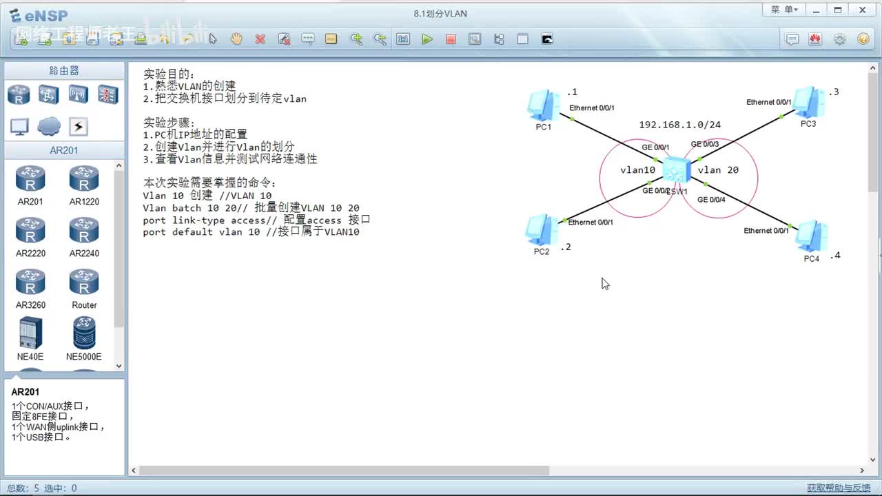
Task: Zoom in on the topology
Action: pos(356,39)
